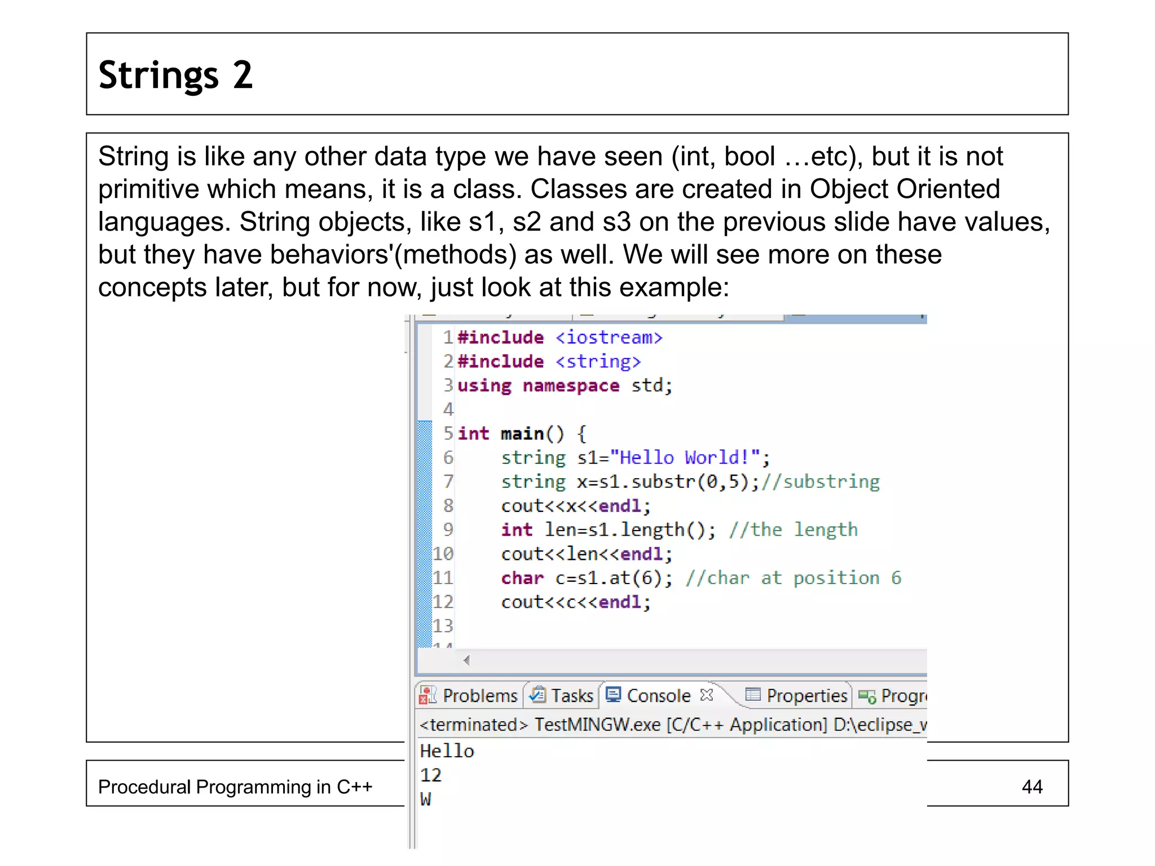
Task: Open the Problems tab
Action: (468, 695)
